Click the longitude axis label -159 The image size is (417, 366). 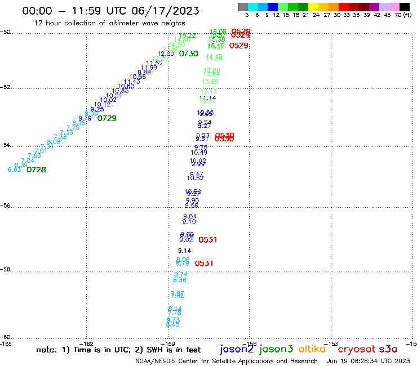168,344
